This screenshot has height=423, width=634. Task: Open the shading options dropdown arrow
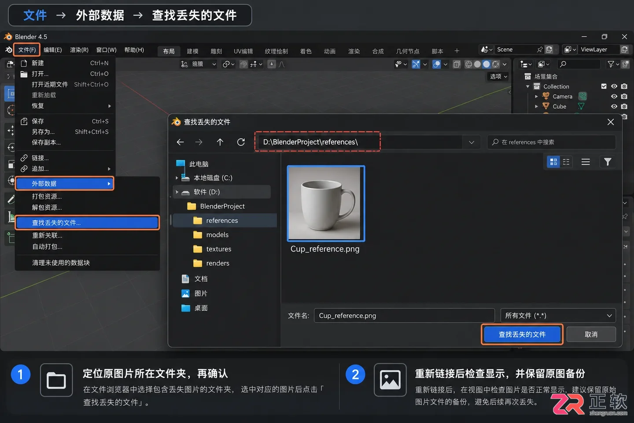coord(505,64)
